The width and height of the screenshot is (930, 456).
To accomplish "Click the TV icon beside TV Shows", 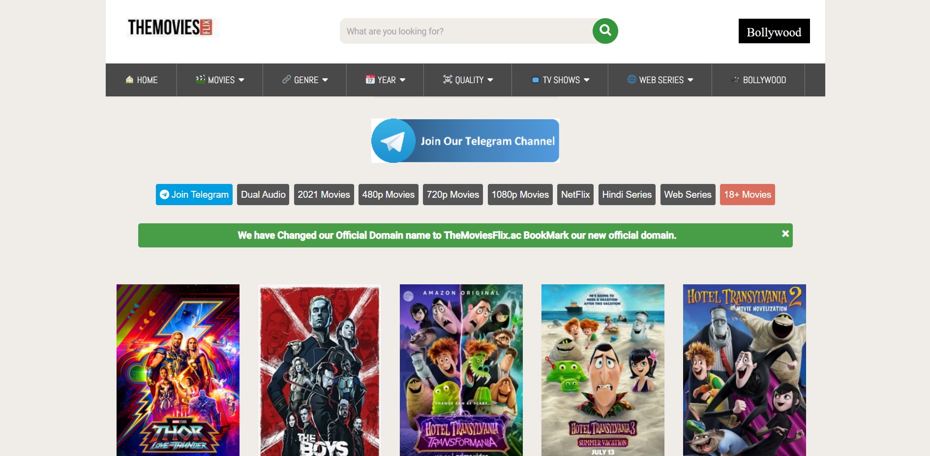I will tap(536, 80).
